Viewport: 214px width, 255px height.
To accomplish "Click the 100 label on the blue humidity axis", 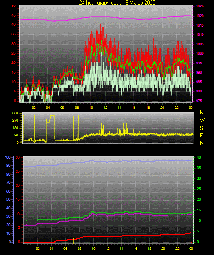I will (8, 158).
